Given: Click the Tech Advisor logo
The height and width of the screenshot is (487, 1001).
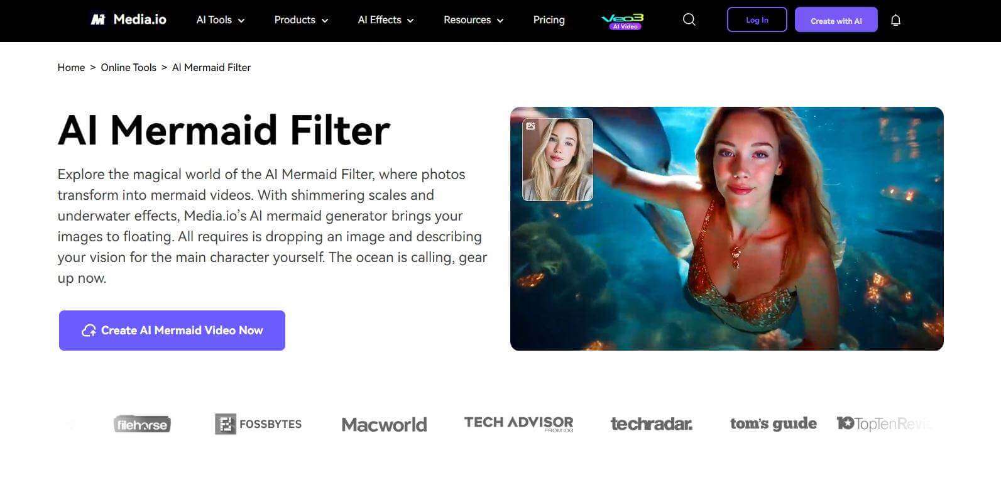Looking at the screenshot, I should (x=518, y=424).
